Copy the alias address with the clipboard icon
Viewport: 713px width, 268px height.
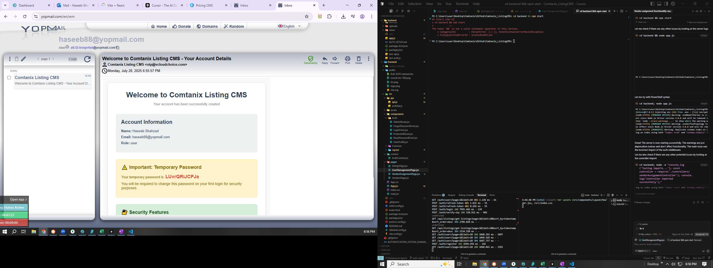click(x=118, y=48)
